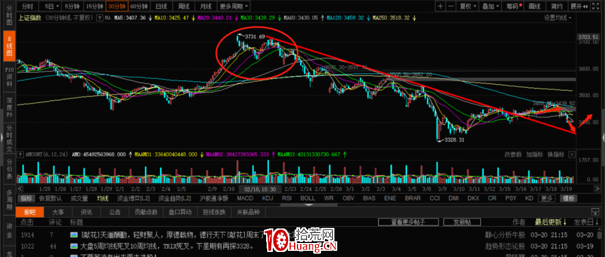Switch to 大事 tab
Image resolution: width=605 pixels, height=257 pixels.
pyautogui.click(x=58, y=212)
